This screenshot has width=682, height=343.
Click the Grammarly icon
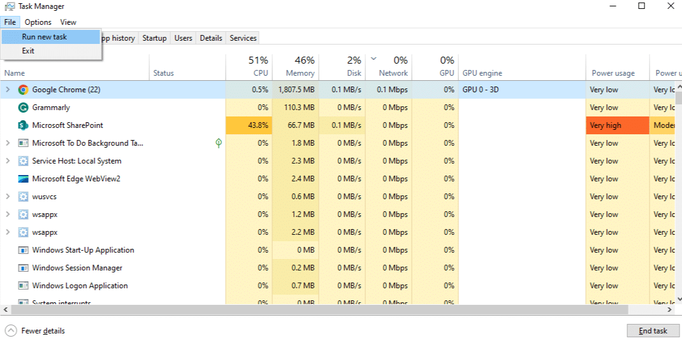[x=23, y=108]
